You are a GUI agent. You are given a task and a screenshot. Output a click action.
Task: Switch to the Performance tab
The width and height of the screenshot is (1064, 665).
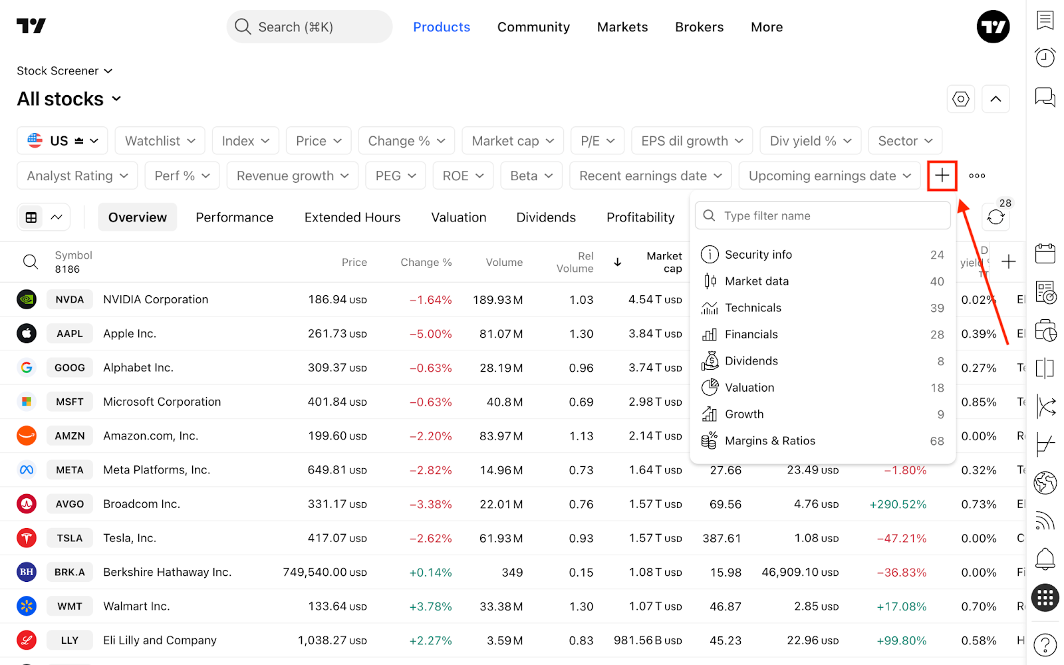pos(234,217)
